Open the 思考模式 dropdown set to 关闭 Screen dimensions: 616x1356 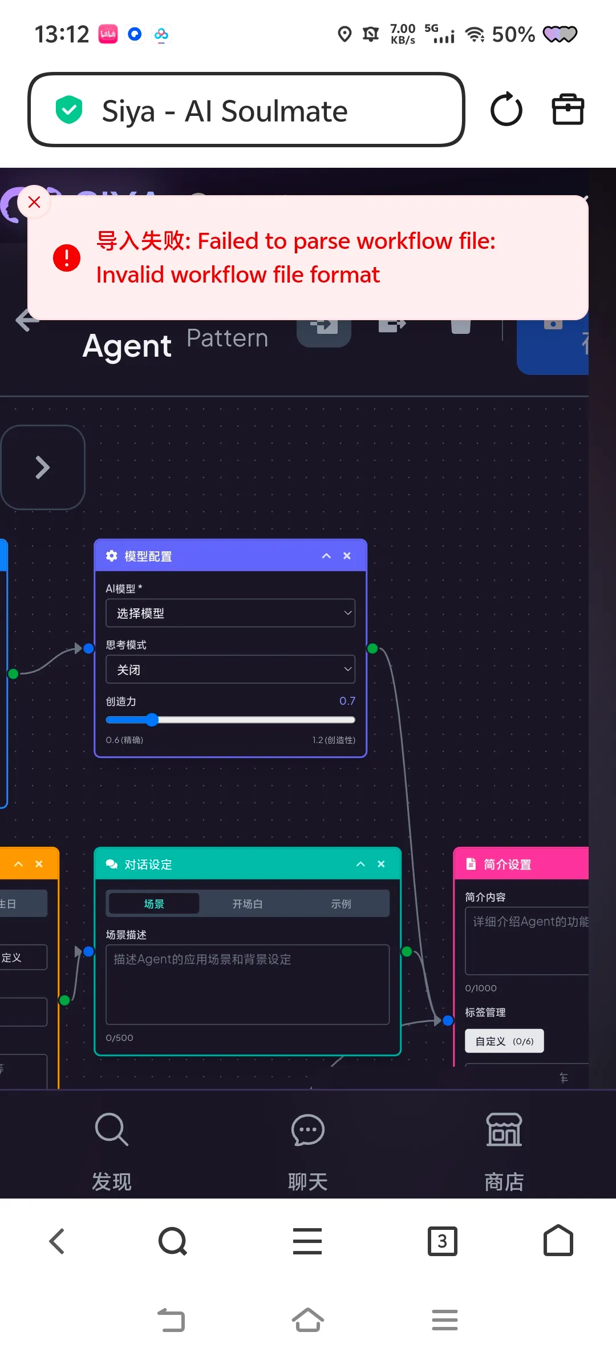click(x=230, y=669)
